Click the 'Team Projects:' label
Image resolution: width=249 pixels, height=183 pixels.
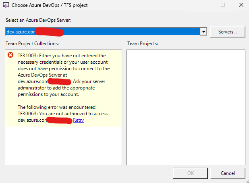143,44
